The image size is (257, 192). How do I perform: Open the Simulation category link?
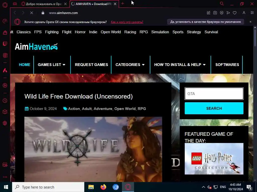(x=160, y=32)
